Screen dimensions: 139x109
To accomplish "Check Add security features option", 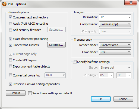I will [x=10, y=30].
